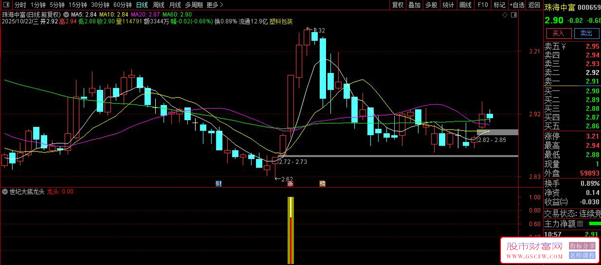Open the 指标分享 link in watermark

[x=580, y=246]
